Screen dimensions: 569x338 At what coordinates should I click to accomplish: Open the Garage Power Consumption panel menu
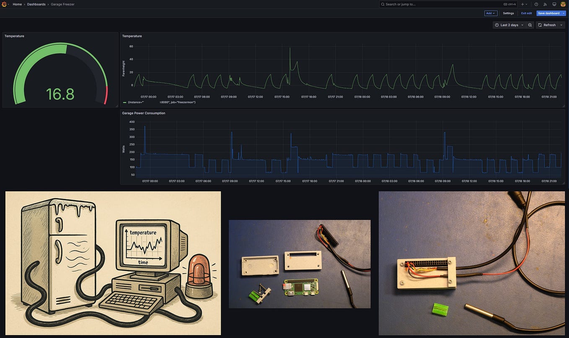tap(144, 113)
